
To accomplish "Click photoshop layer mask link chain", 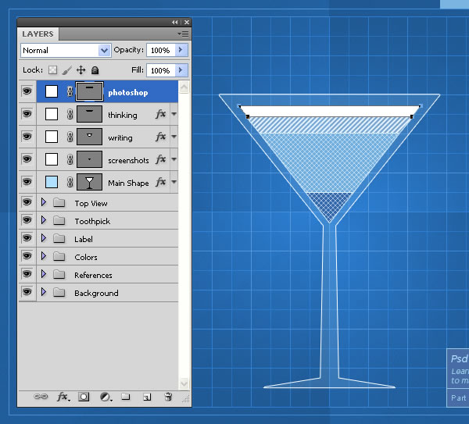I will tap(70, 91).
